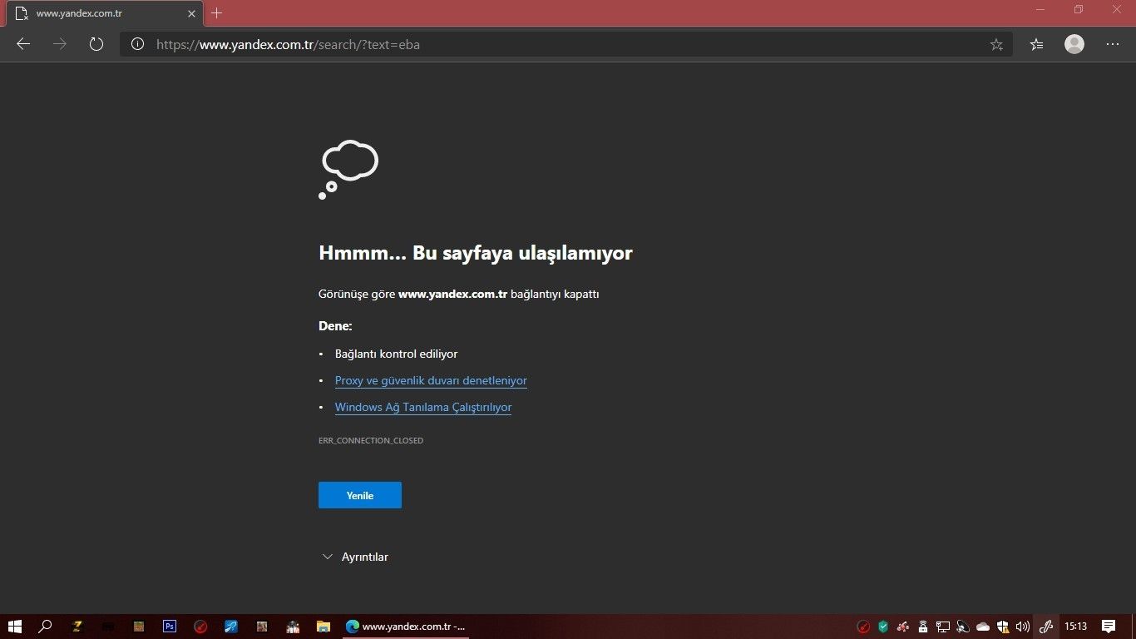
Task: Open the satellite dish tray icon
Action: [x=963, y=627]
